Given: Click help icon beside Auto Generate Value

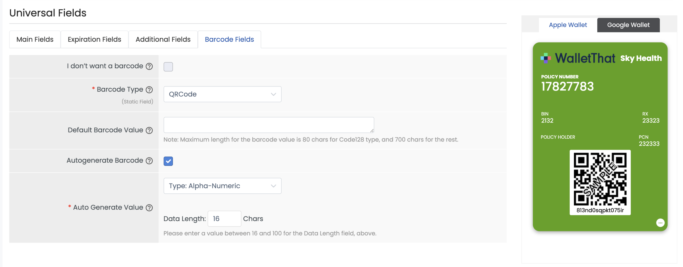Looking at the screenshot, I should (149, 207).
